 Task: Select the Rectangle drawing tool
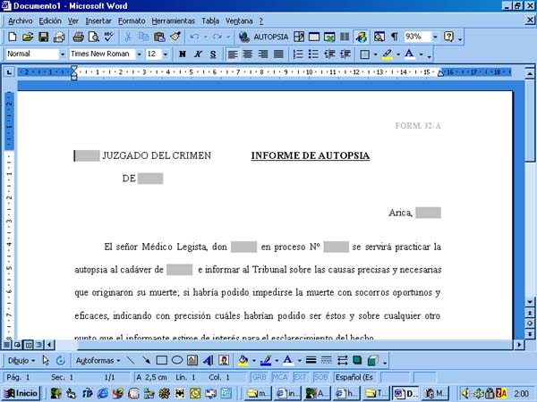162,360
